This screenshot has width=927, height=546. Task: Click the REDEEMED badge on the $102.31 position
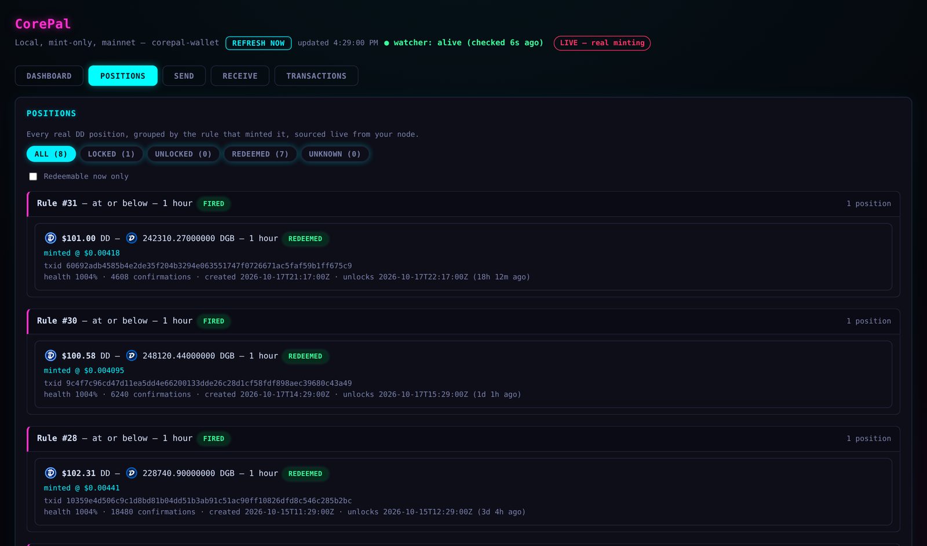click(x=305, y=474)
